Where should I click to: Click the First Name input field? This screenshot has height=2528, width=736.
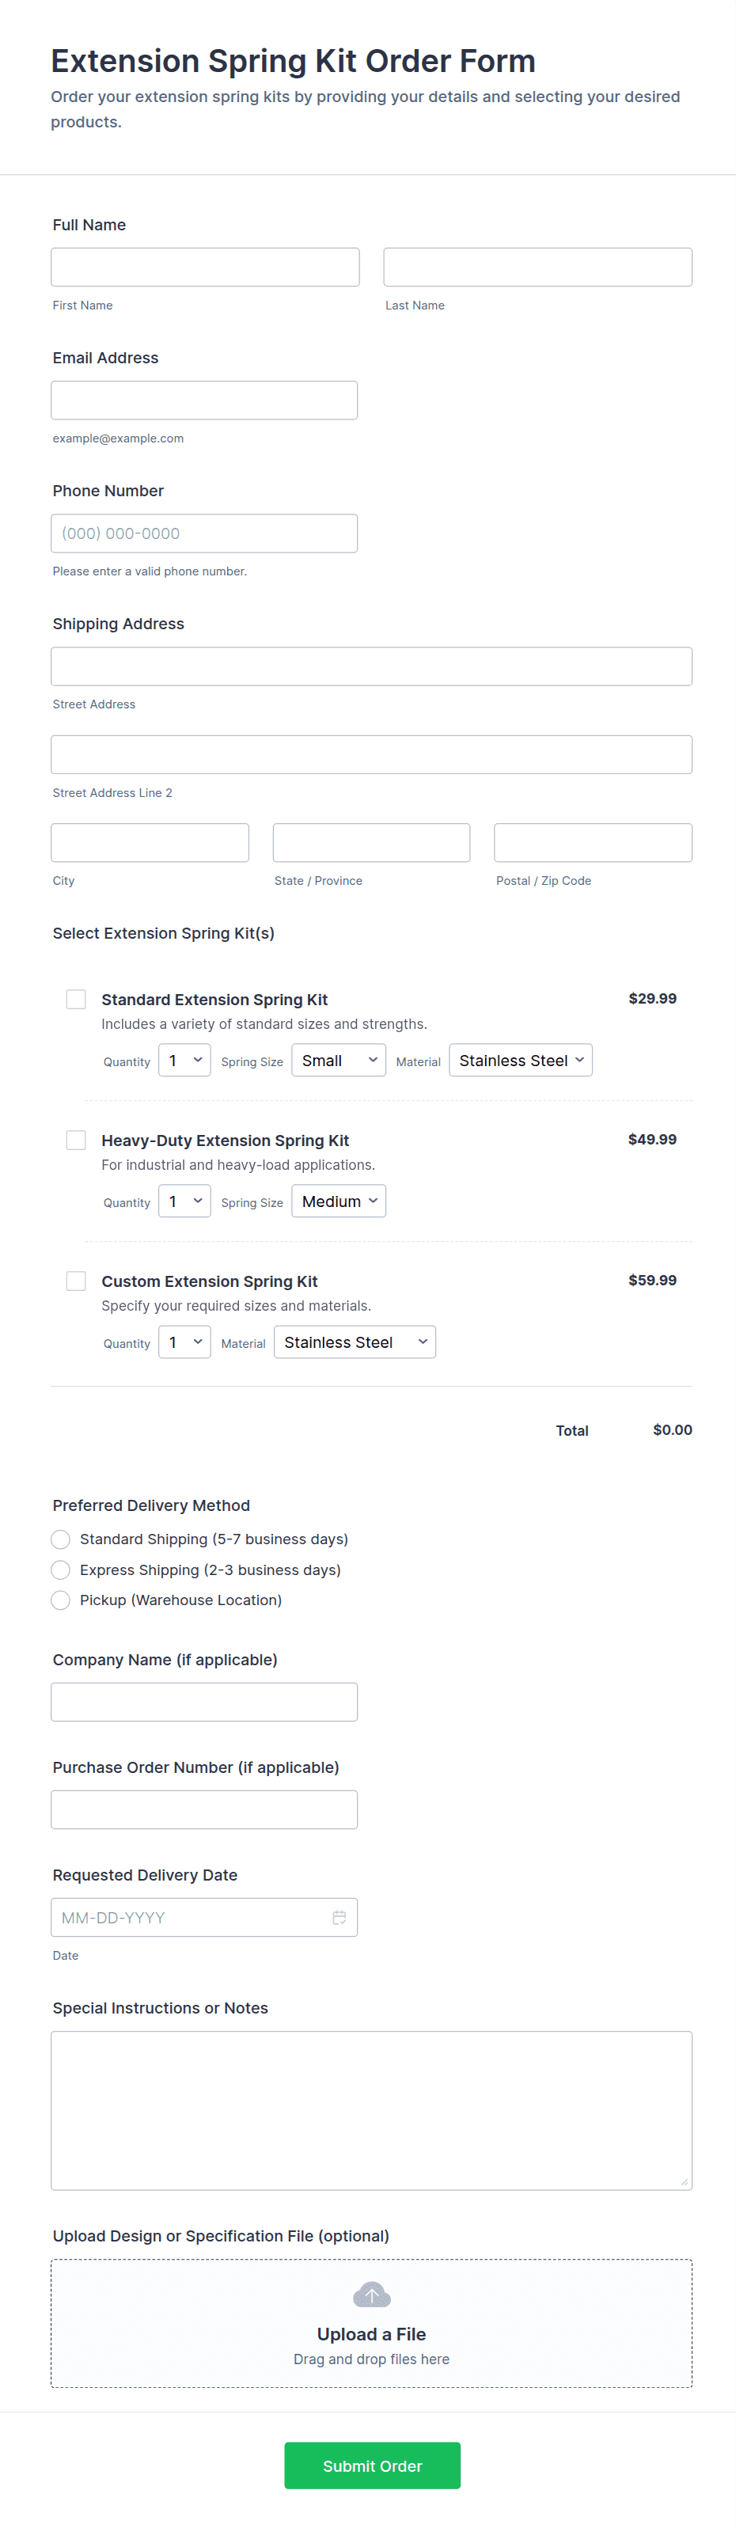pos(205,267)
